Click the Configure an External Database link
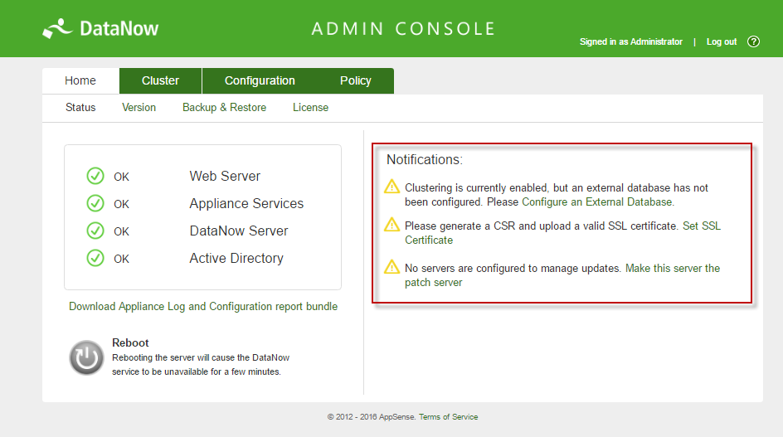 [597, 202]
